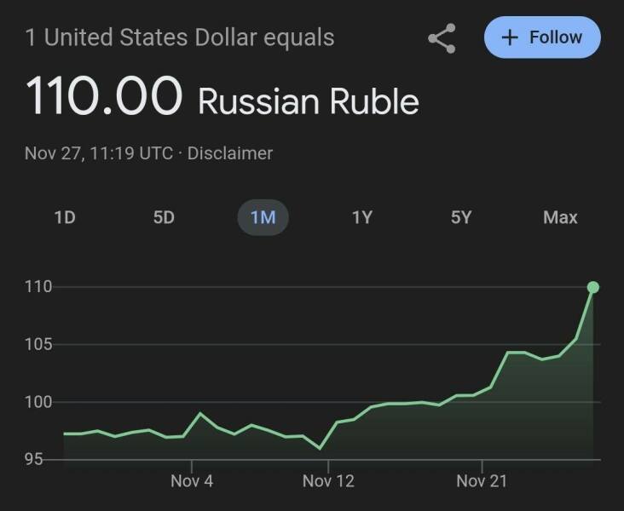Click the "1 United States Dollar equals" heading
Viewport: 624px width, 511px height.
180,38
